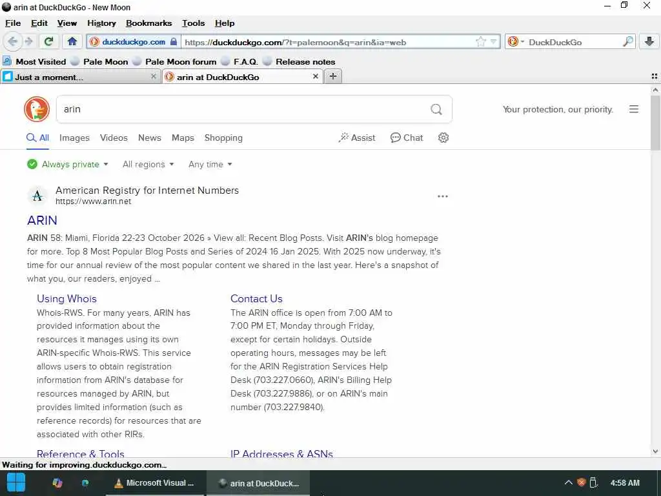Open the Contact Us sitelink

[256, 298]
